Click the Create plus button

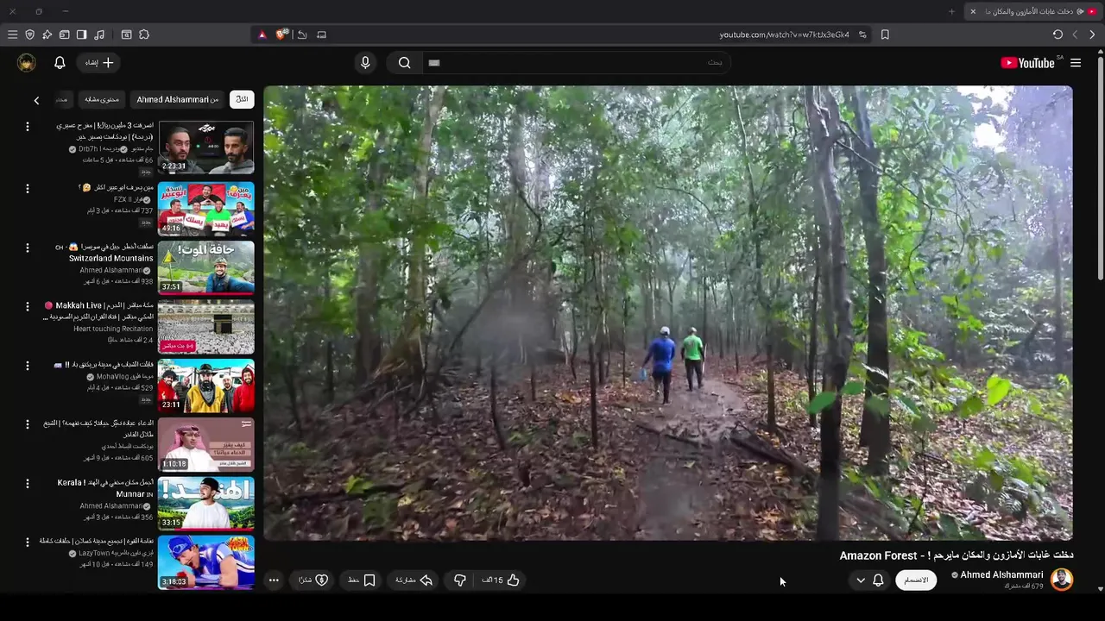tap(100, 62)
